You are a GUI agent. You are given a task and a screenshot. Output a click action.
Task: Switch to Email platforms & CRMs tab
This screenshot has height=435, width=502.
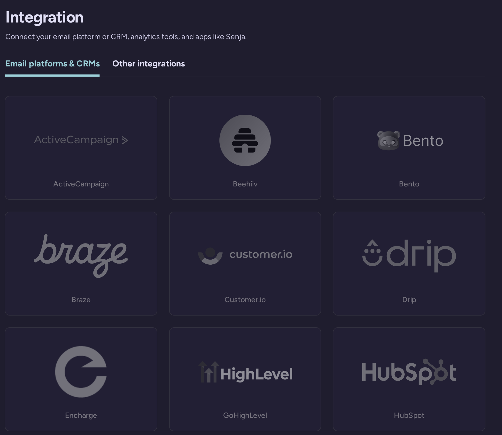click(52, 64)
